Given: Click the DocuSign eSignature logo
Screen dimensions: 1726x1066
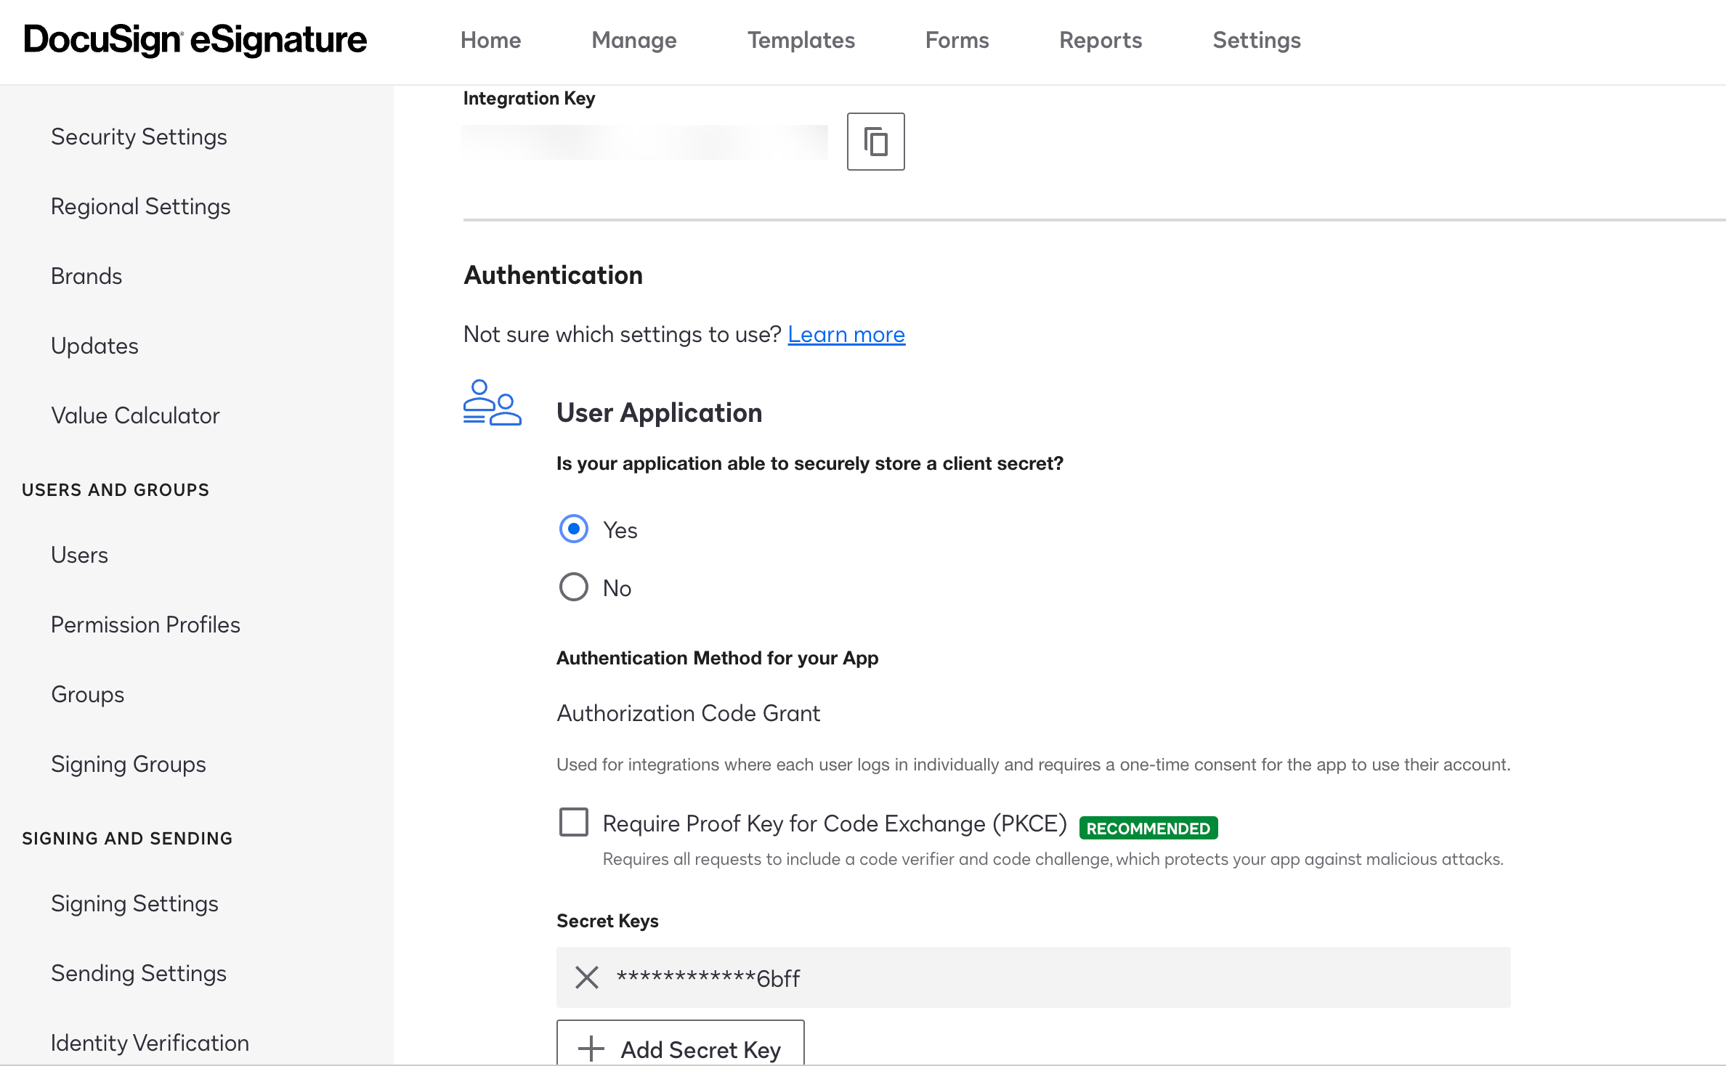Looking at the screenshot, I should [195, 40].
